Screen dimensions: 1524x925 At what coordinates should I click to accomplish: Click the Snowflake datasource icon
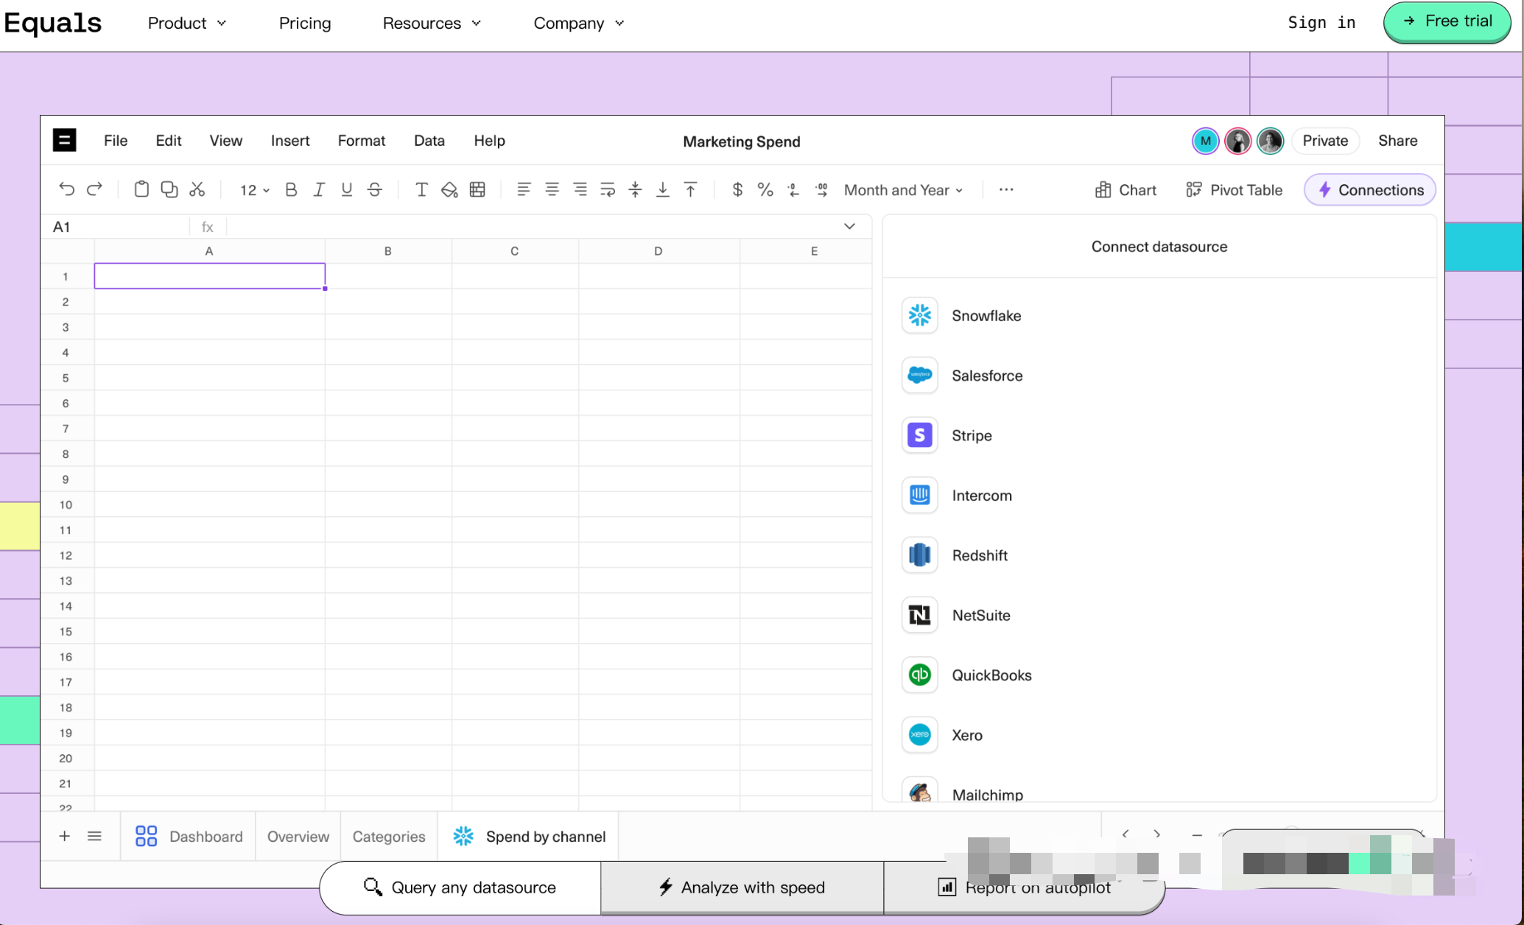(x=919, y=314)
